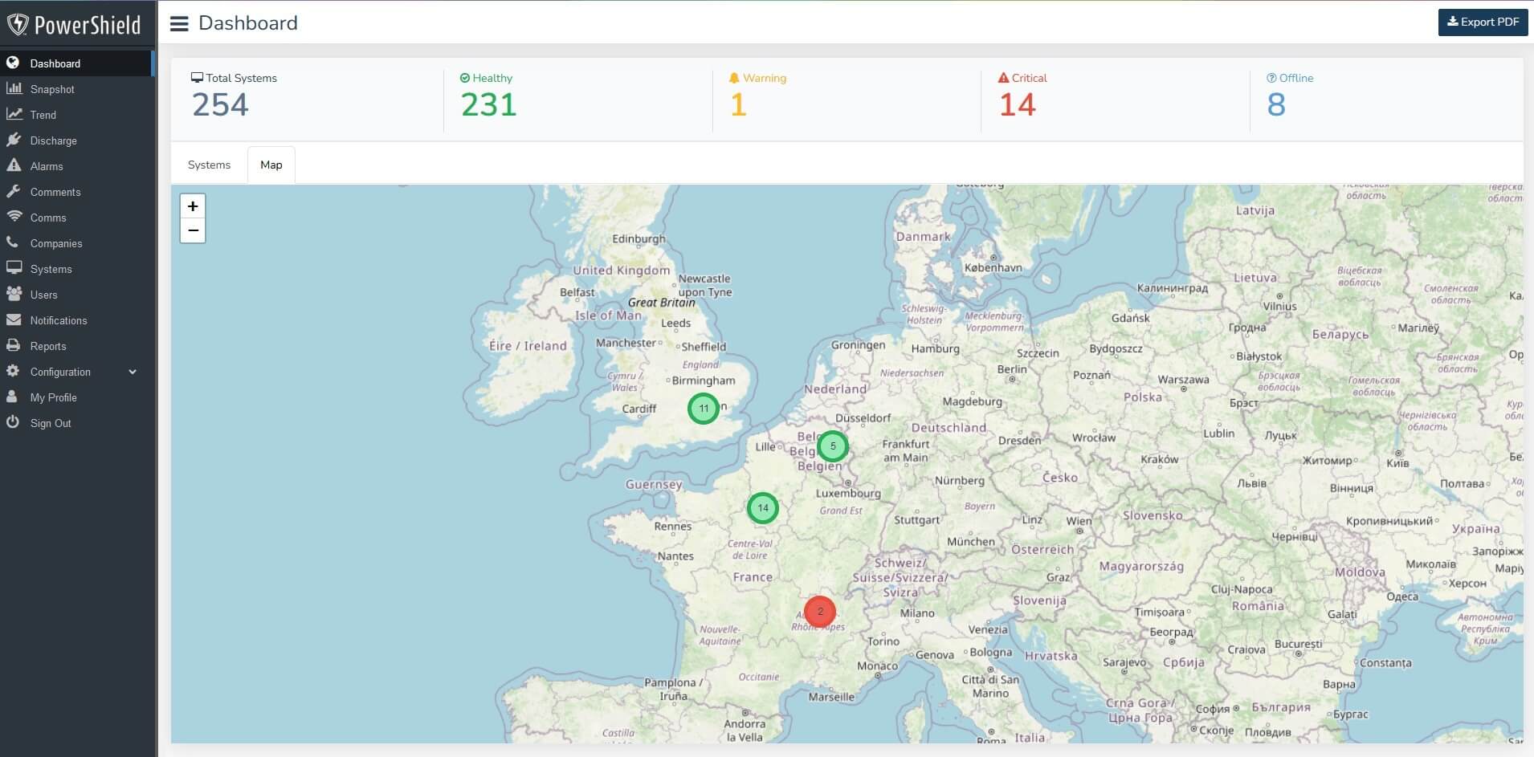Click the Notifications envelope icon

(14, 320)
